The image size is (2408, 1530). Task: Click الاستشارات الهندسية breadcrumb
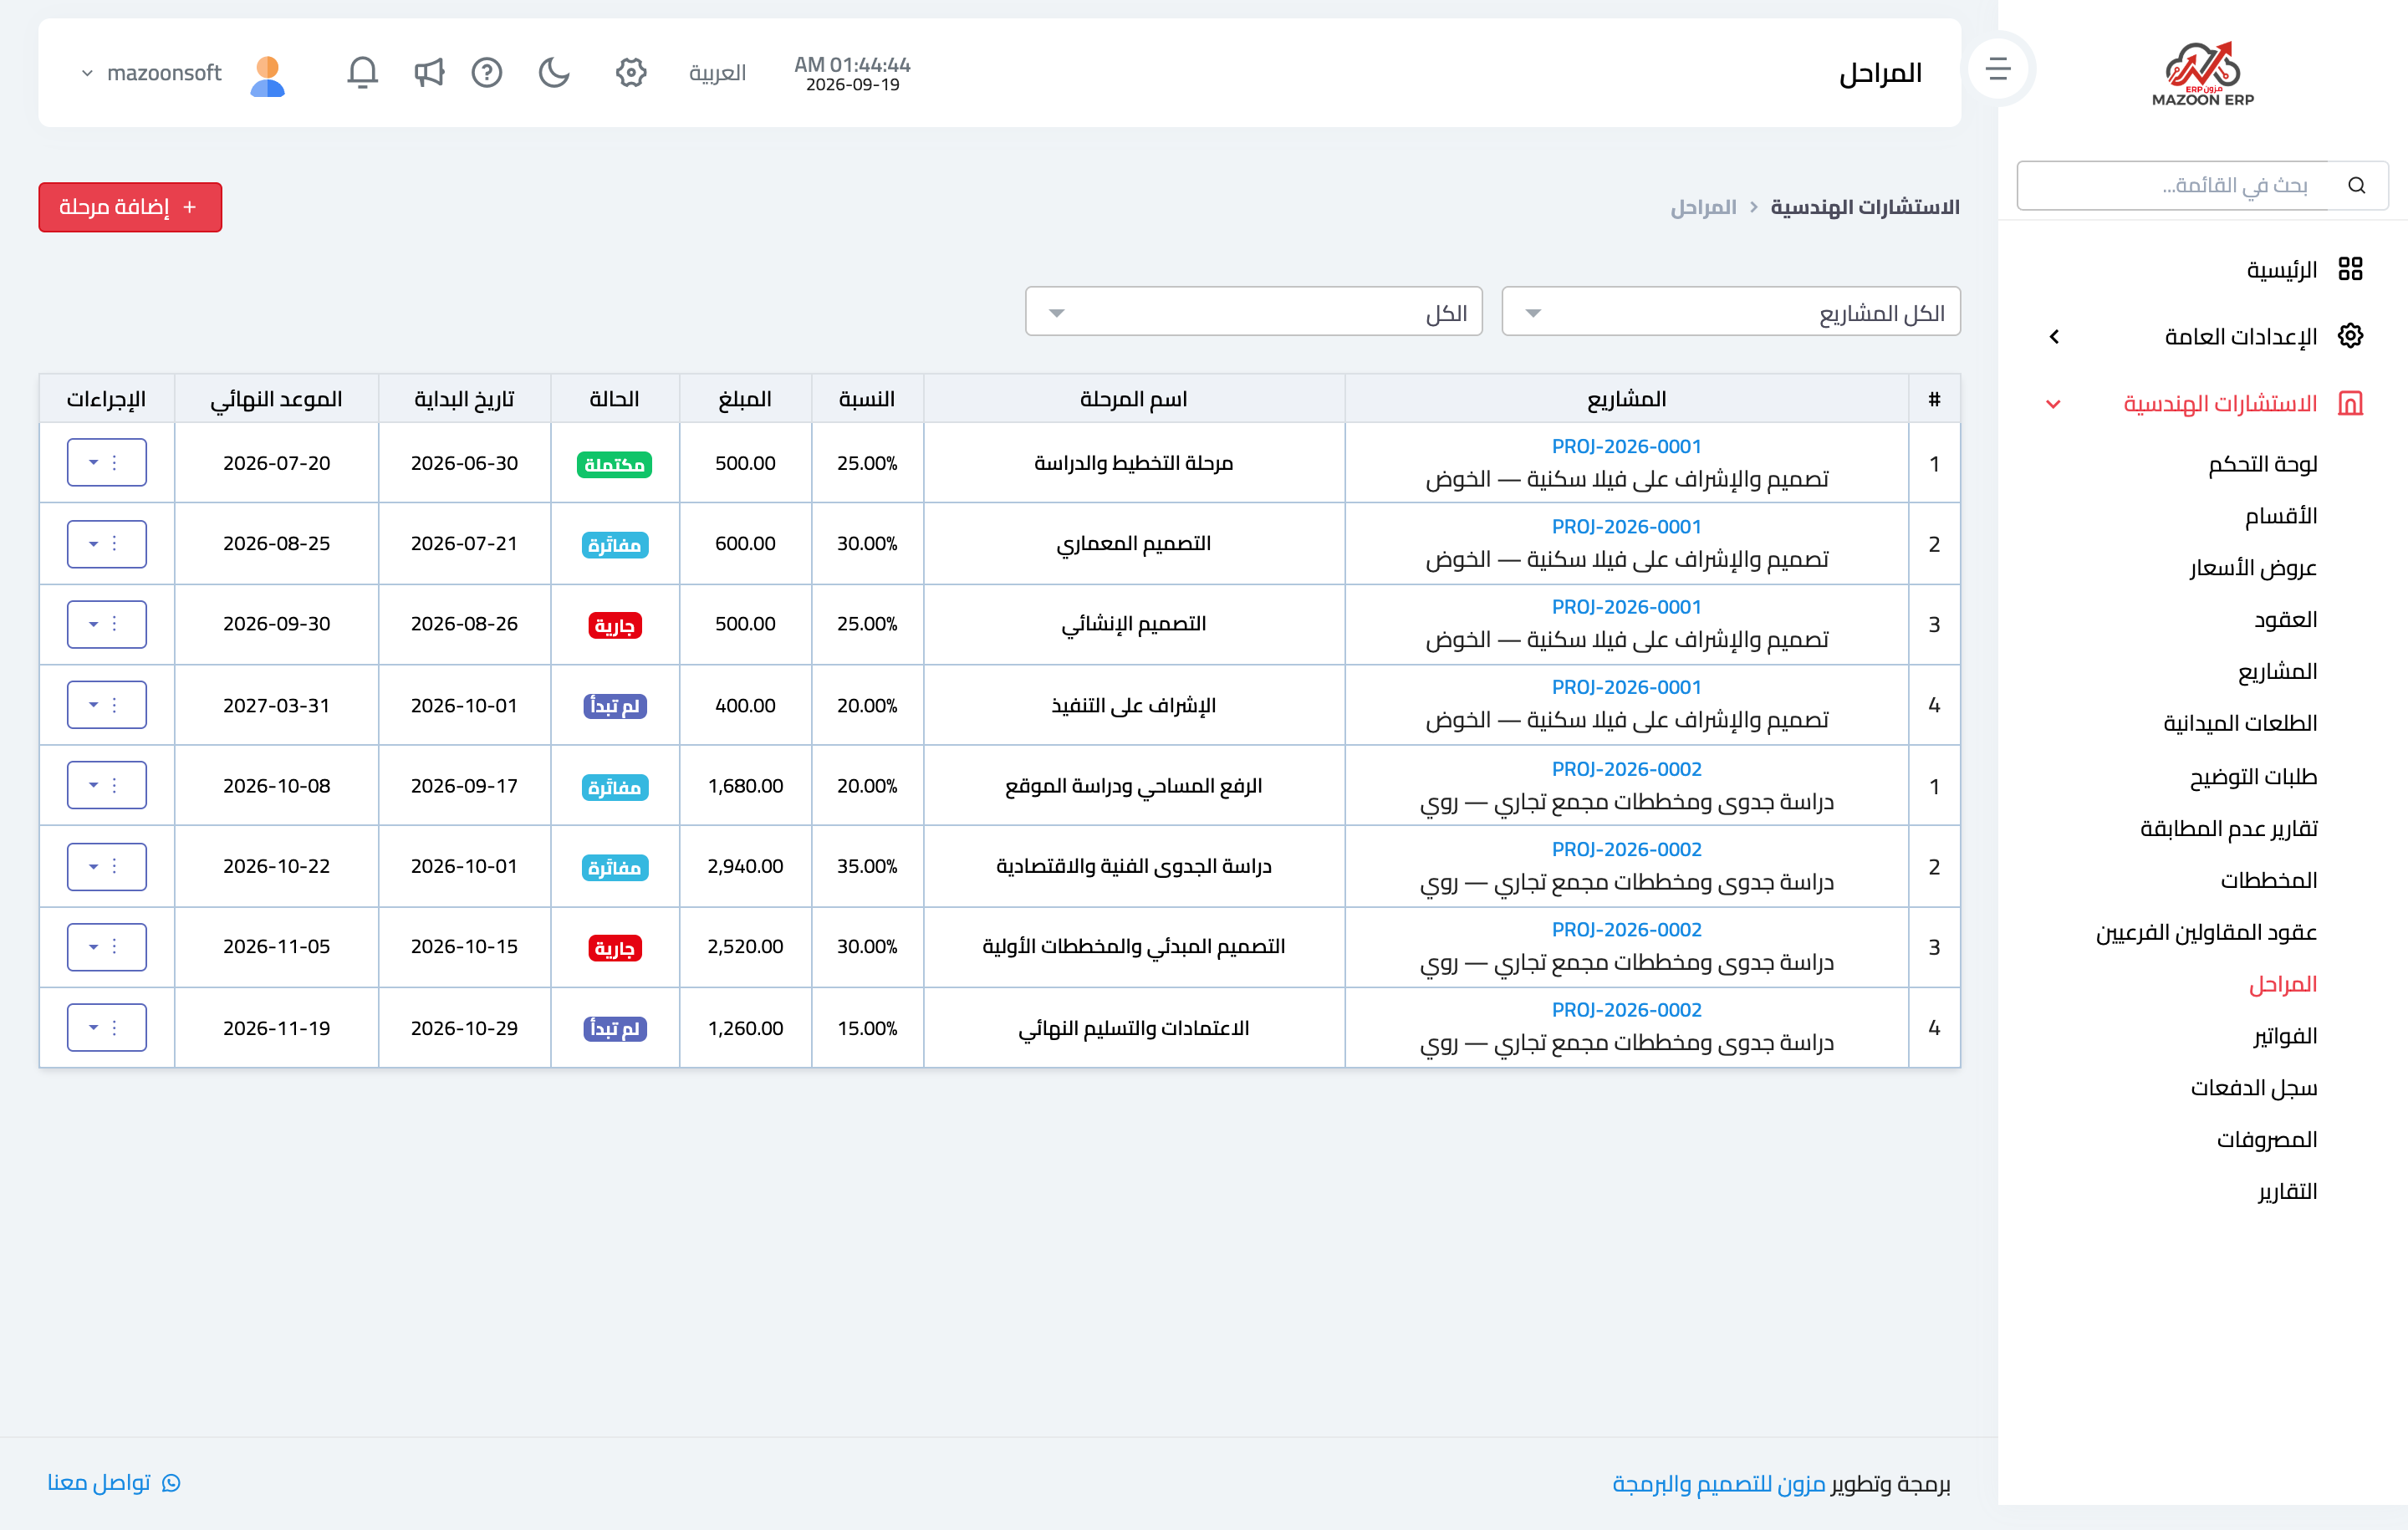[x=1864, y=207]
